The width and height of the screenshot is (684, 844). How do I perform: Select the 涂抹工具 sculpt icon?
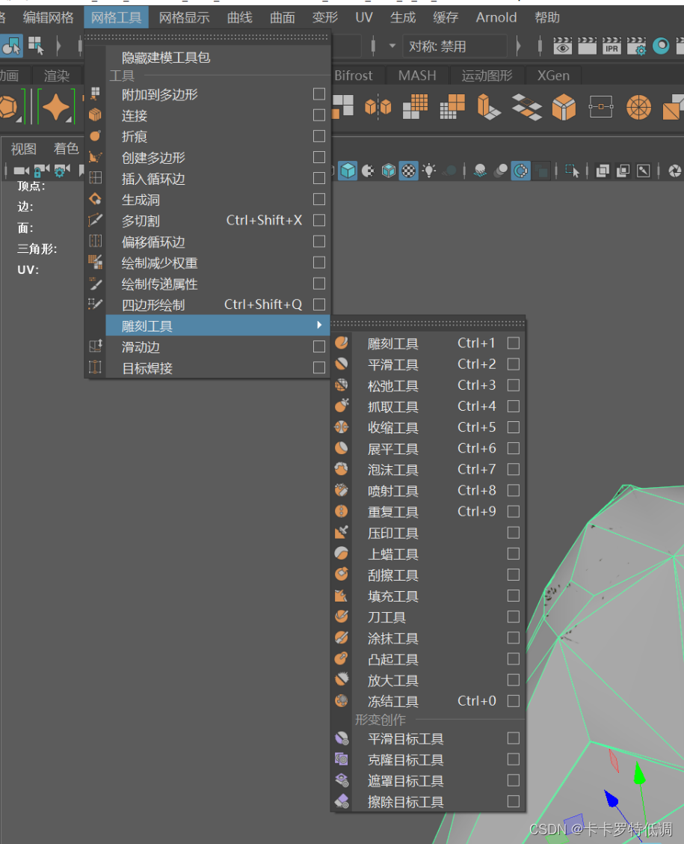point(342,637)
